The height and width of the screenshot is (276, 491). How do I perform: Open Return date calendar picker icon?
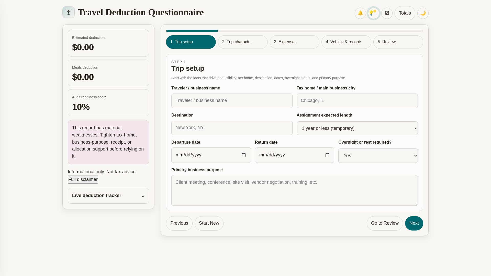(327, 155)
